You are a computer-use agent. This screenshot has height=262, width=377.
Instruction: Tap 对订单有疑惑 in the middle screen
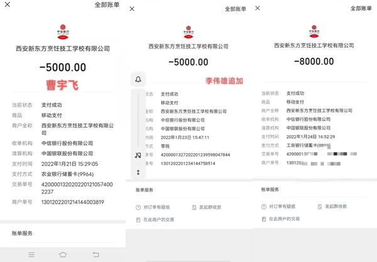pos(156,207)
